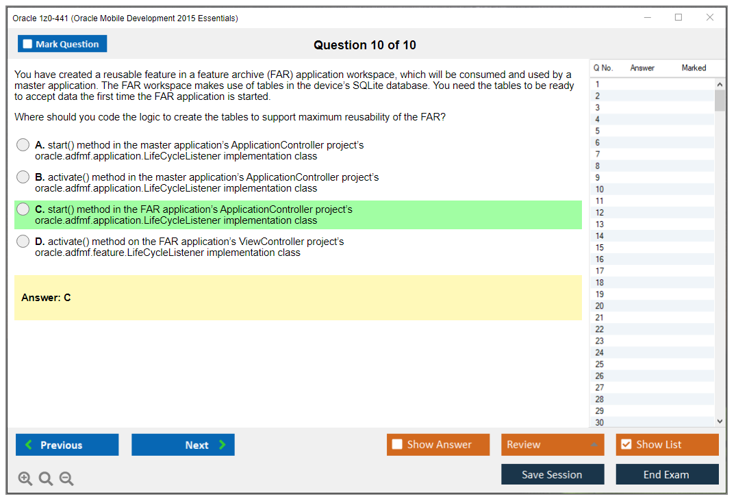Select question 3 in the list

pyautogui.click(x=652, y=107)
